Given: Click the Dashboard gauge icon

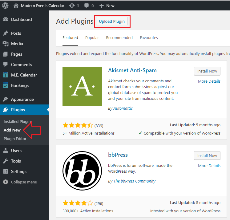Looking at the screenshot, I should pyautogui.click(x=6, y=19).
